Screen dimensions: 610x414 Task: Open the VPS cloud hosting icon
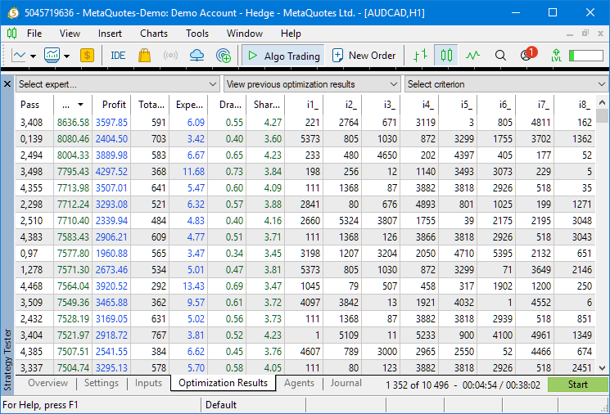click(x=197, y=56)
